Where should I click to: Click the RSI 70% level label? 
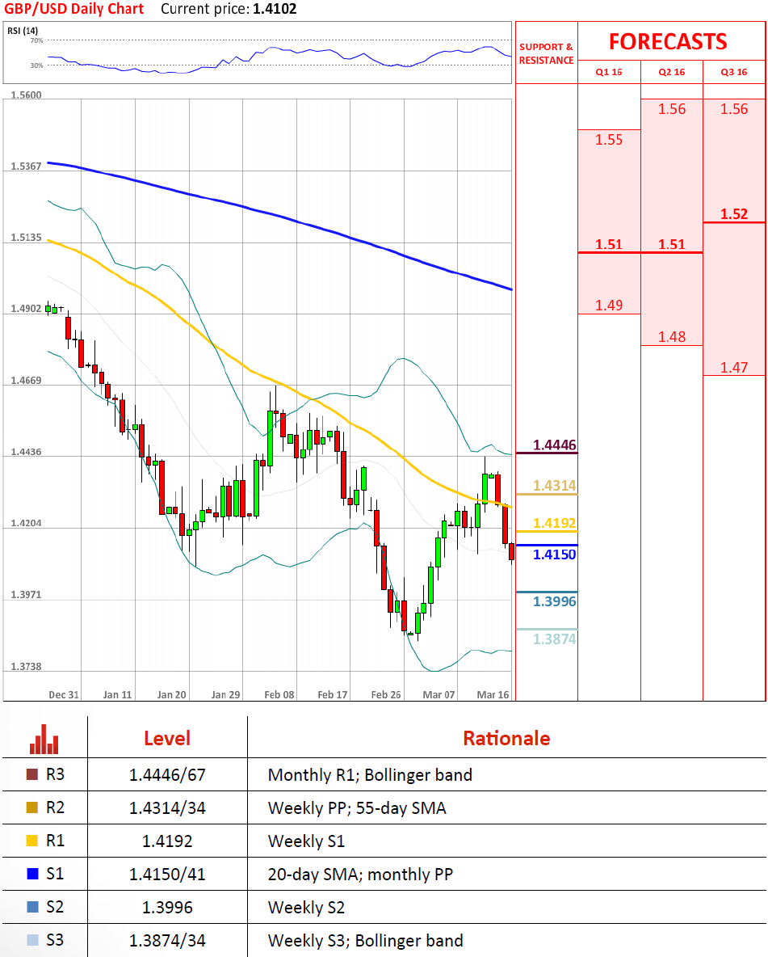(x=36, y=40)
